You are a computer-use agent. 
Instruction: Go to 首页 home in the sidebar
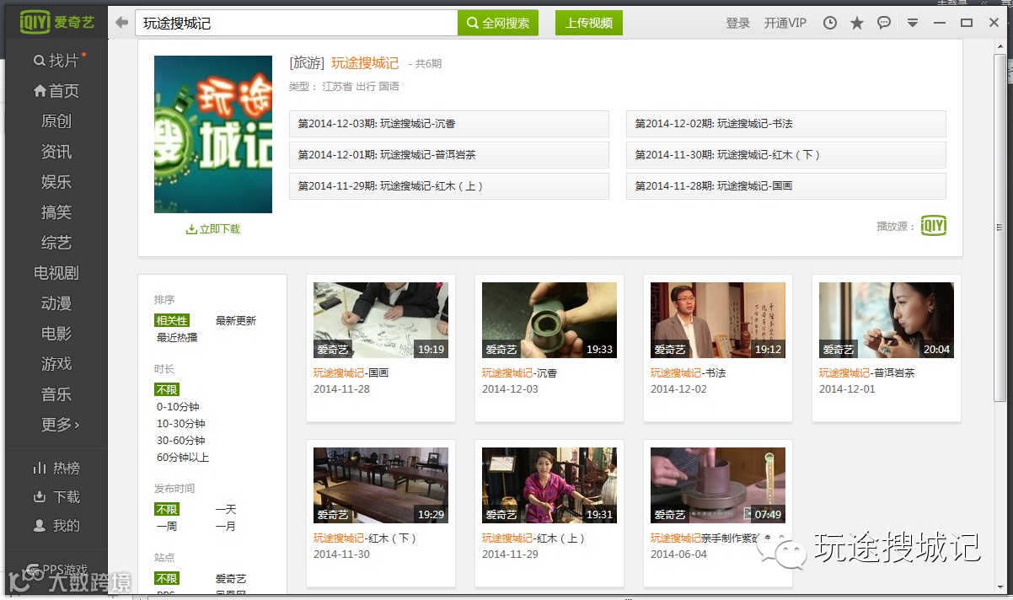pyautogui.click(x=56, y=91)
